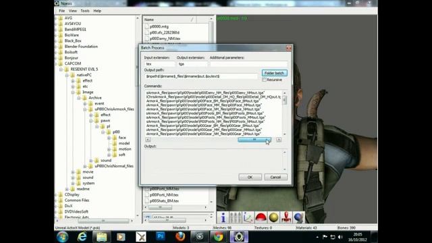Click the Commands scrollbar left arrow
Screen dimensions: 432x243
click(148, 140)
